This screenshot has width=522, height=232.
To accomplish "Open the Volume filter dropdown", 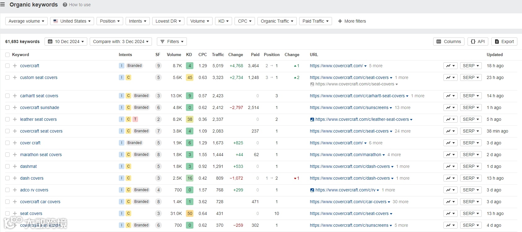I will point(200,21).
